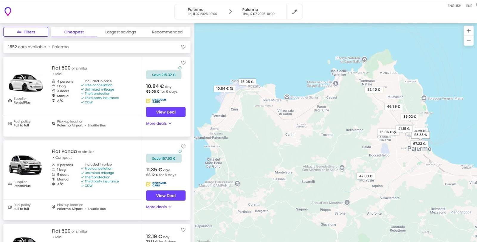
Task: Click Abbazia Benedettina di San Martino pin
Action: 342,168
